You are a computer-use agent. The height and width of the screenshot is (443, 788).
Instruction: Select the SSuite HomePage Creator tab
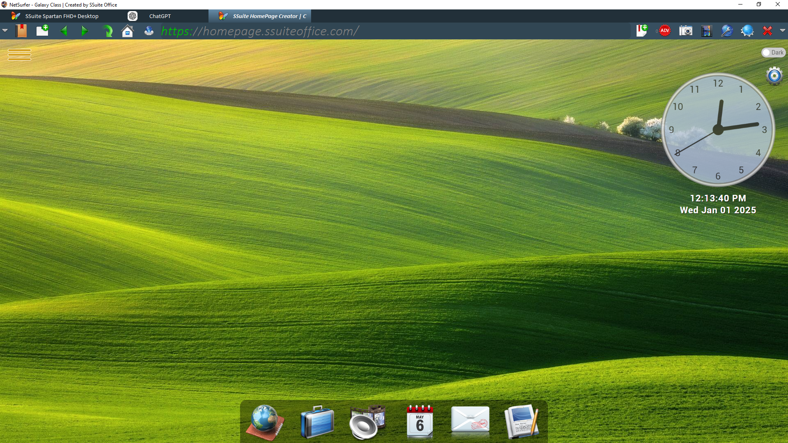(260, 16)
